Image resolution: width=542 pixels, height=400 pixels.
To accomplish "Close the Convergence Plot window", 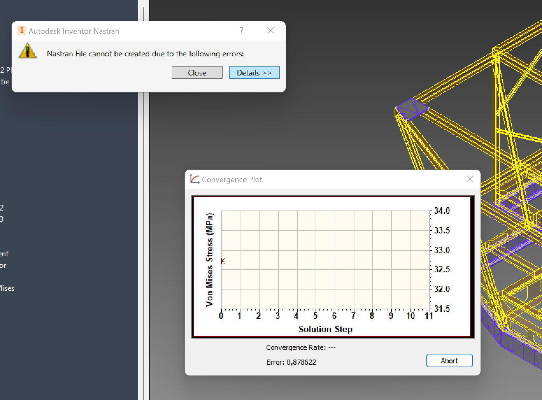I will coord(470,179).
